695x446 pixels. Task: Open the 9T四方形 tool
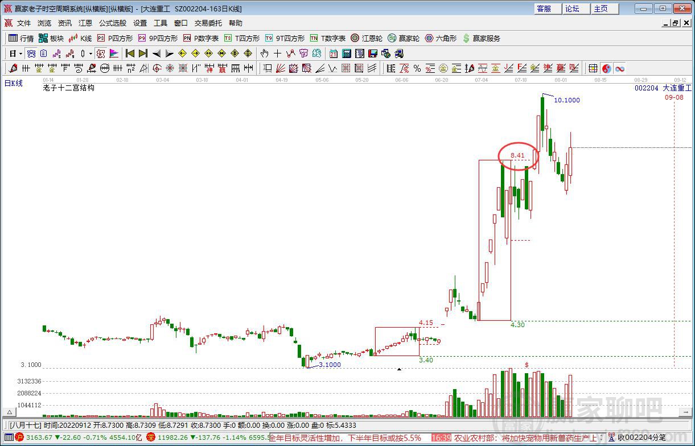(285, 38)
